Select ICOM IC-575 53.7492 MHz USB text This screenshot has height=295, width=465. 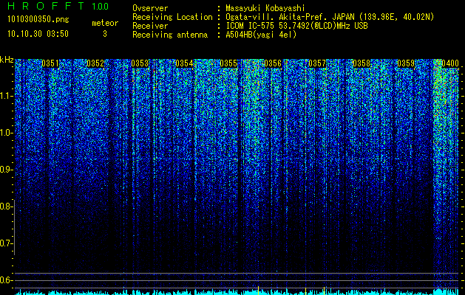297,26
